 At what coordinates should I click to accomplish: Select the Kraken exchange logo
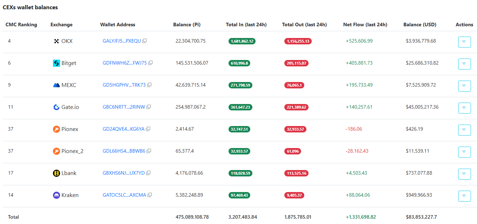tap(57, 195)
